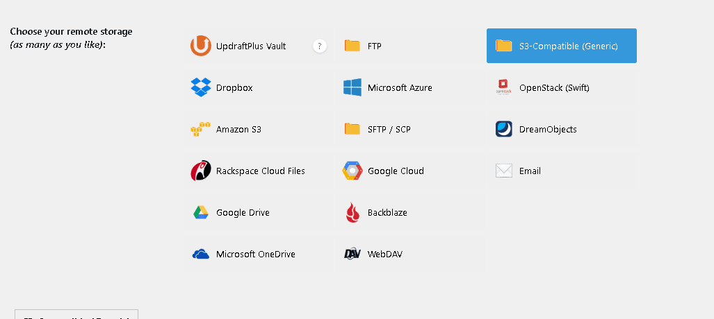Choose the WebDAV label
Image resolution: width=714 pixels, height=319 pixels.
384,254
